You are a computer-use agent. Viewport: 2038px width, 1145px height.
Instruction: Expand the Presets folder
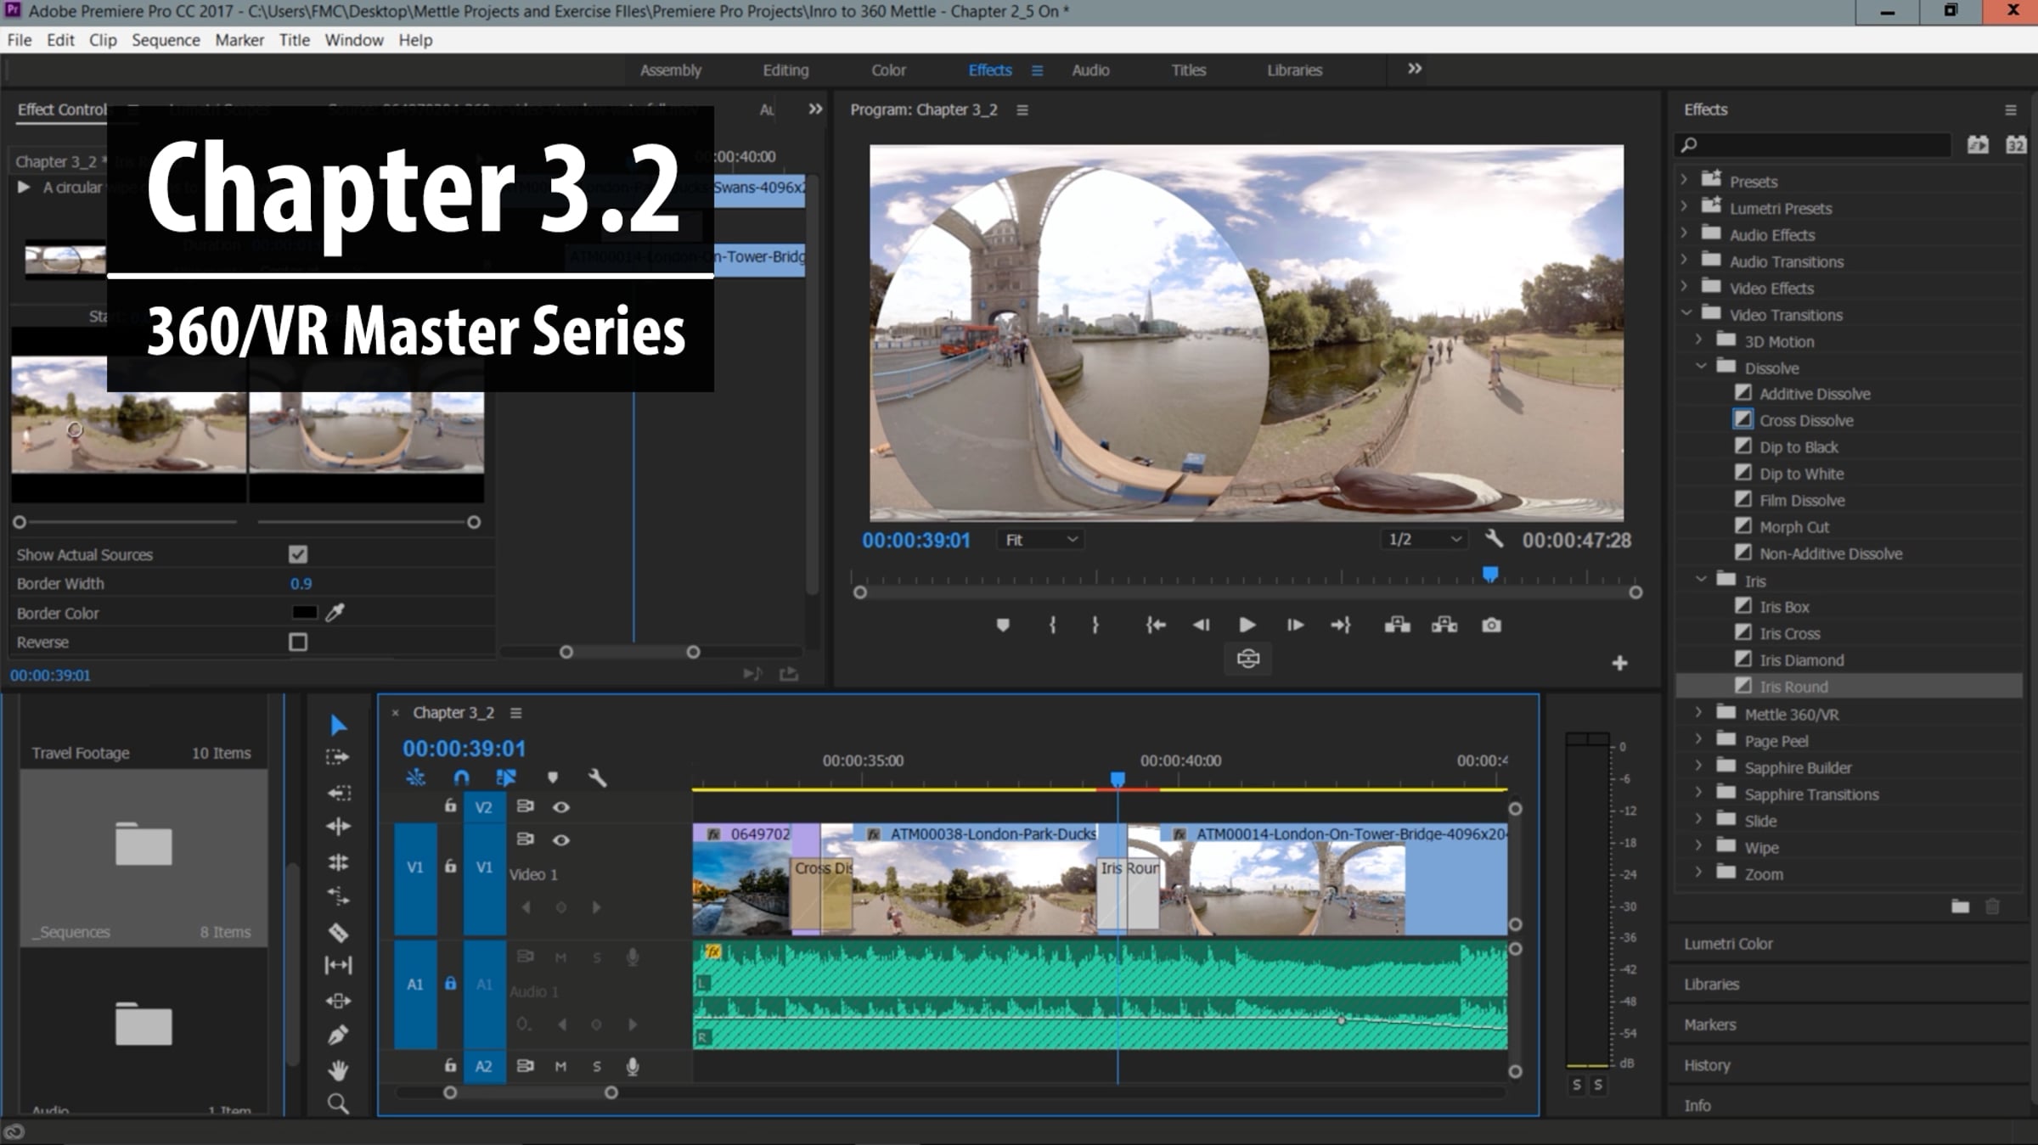[1685, 180]
